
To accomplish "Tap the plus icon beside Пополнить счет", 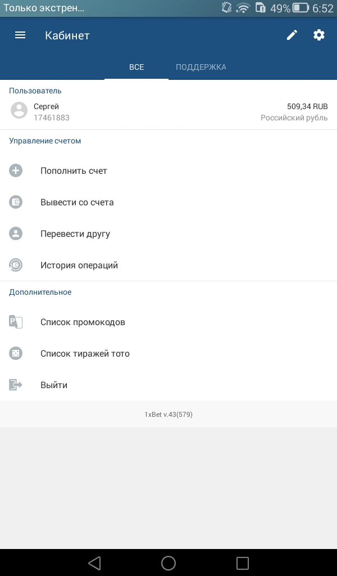I will point(16,170).
